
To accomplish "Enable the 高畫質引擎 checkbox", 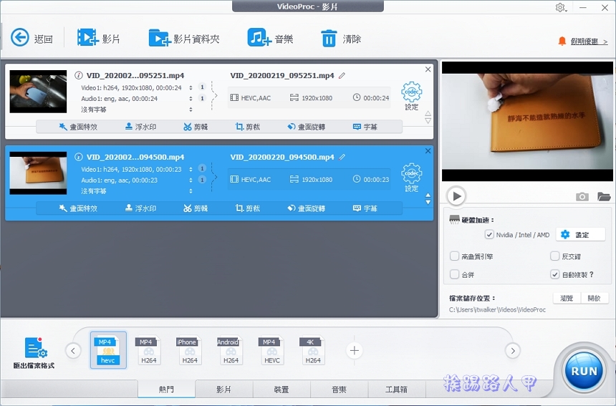I will point(455,256).
